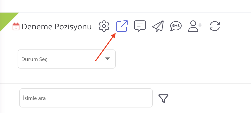Expand the Durum Seç dropdown arrow
251x113 pixels.
pos(107,59)
